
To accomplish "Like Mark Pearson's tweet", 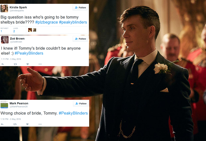I will pos(27,124).
